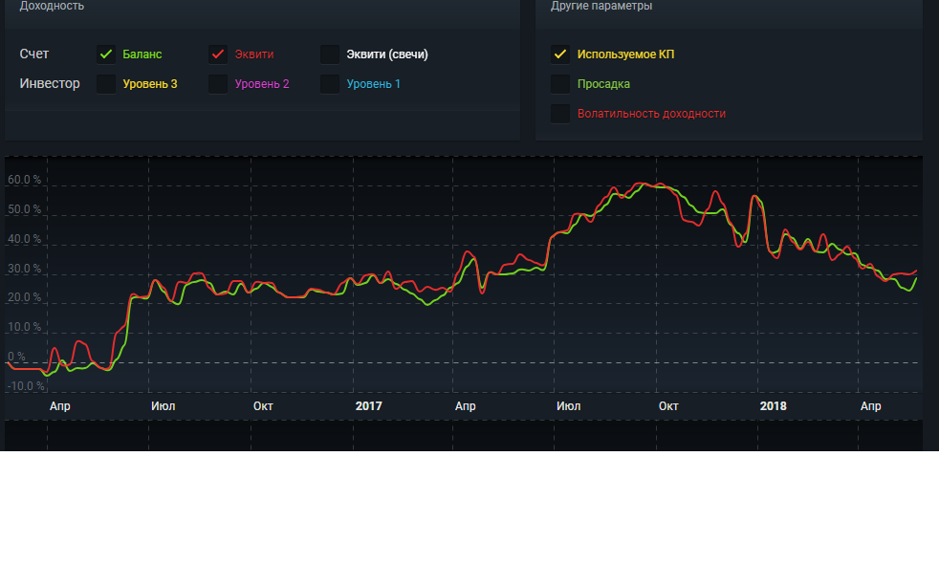Enable the Уровень 3 checkbox
939x565 pixels.
[106, 84]
